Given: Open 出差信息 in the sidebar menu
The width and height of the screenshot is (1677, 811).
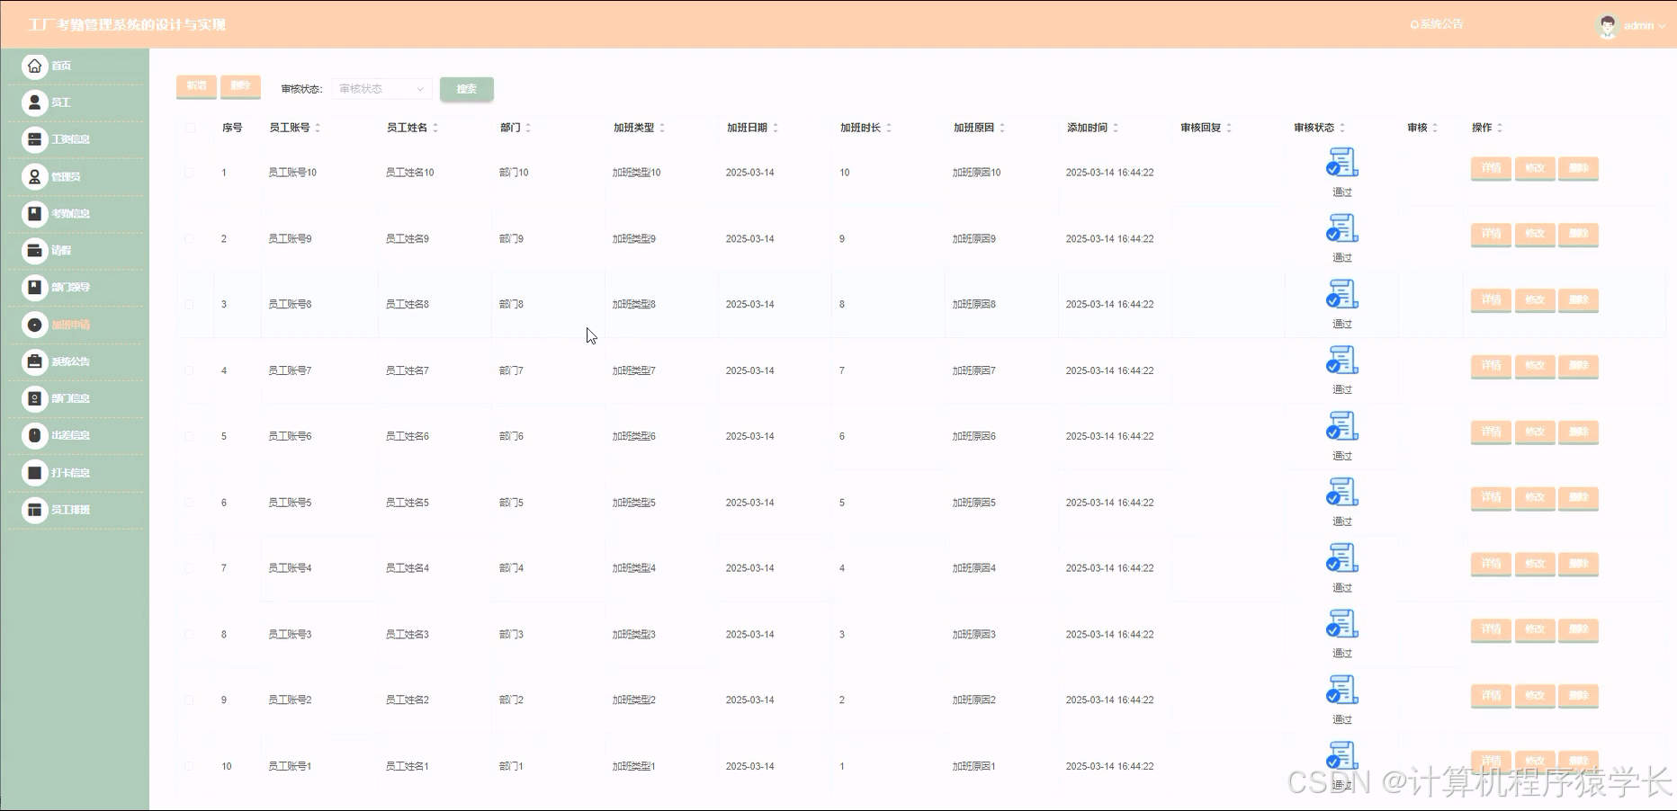Looking at the screenshot, I should pos(76,435).
